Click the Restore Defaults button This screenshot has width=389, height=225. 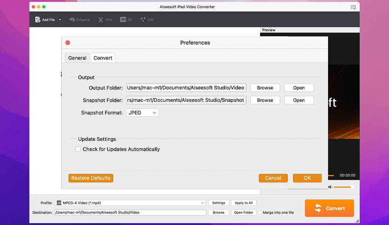click(x=91, y=178)
